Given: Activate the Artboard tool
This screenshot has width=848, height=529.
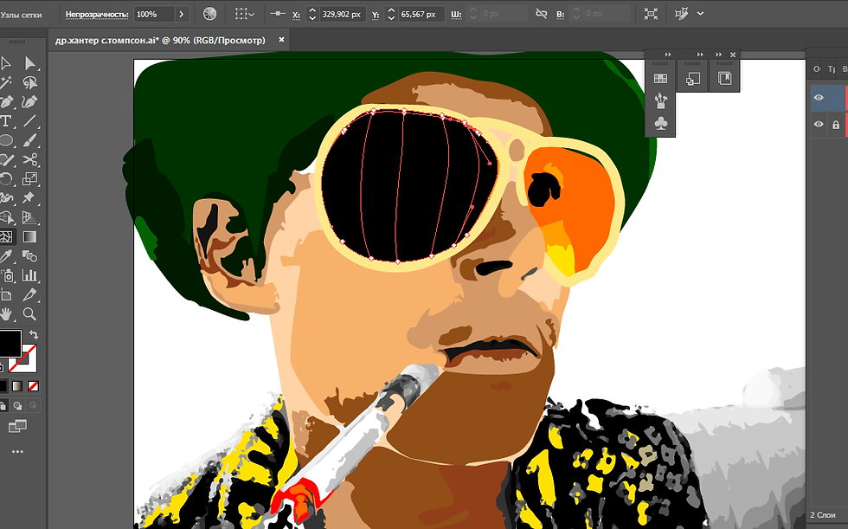Looking at the screenshot, I should (5, 294).
